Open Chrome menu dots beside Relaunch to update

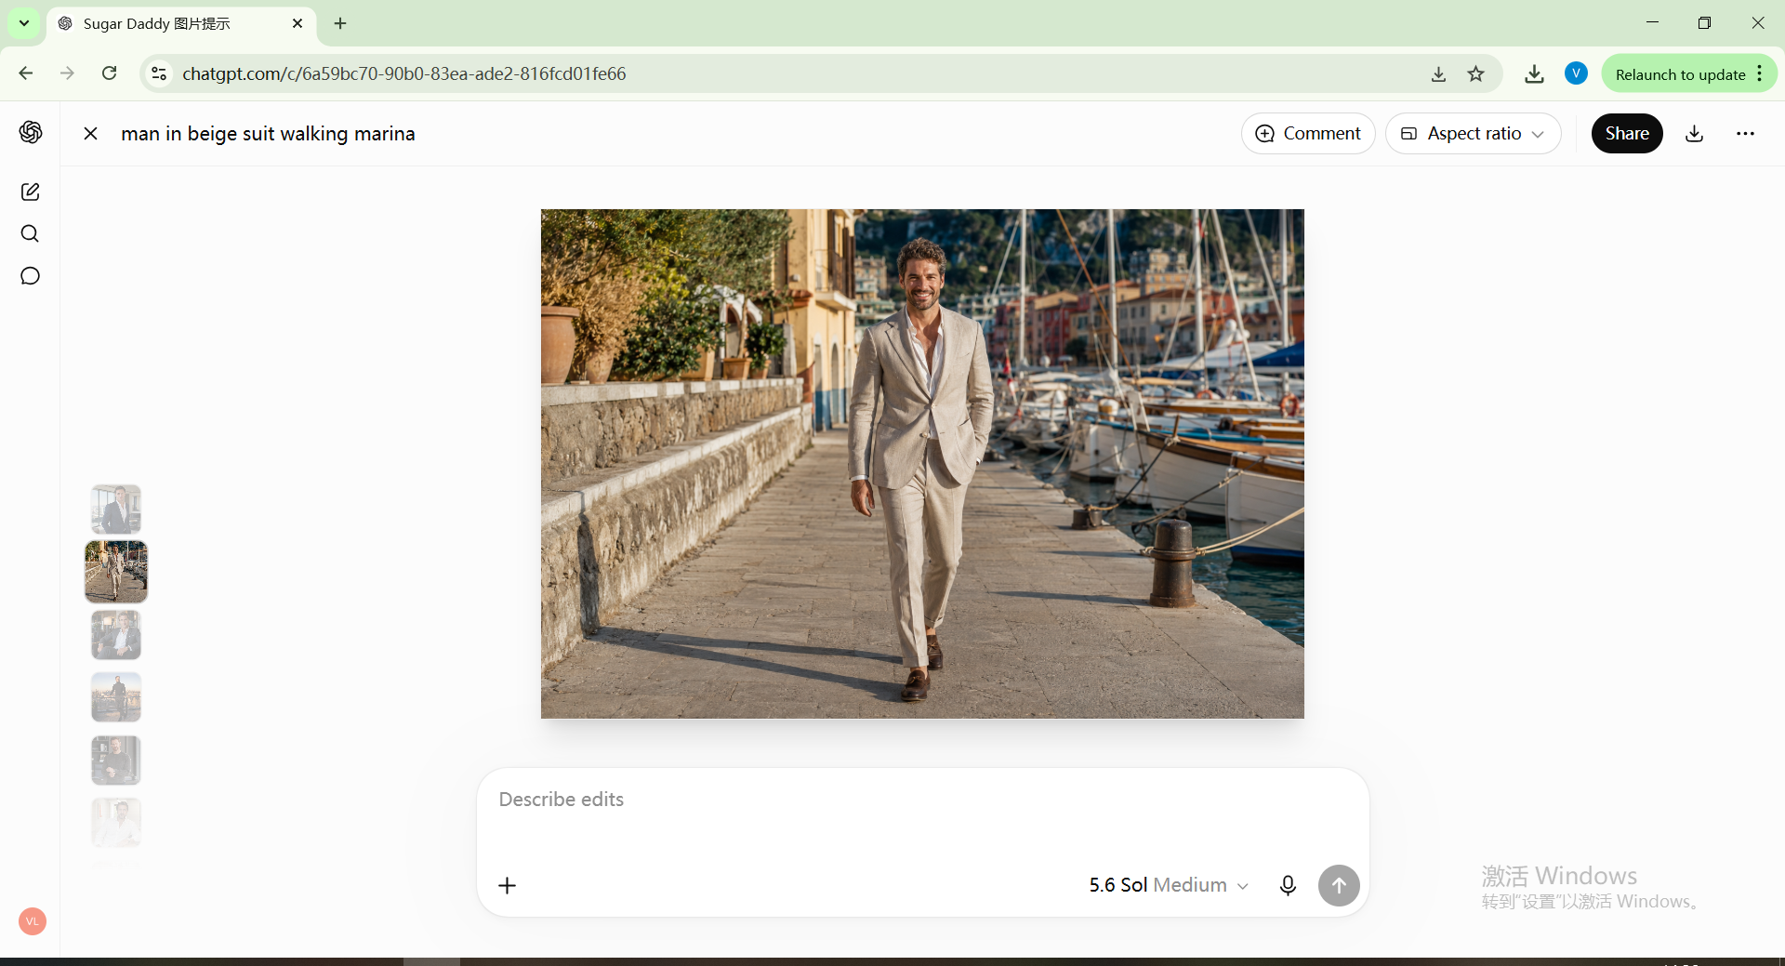tap(1760, 73)
